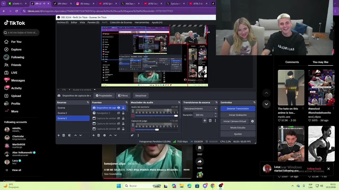Click the Modo Estudio button
Screen dimensions: 339x190
238,127
